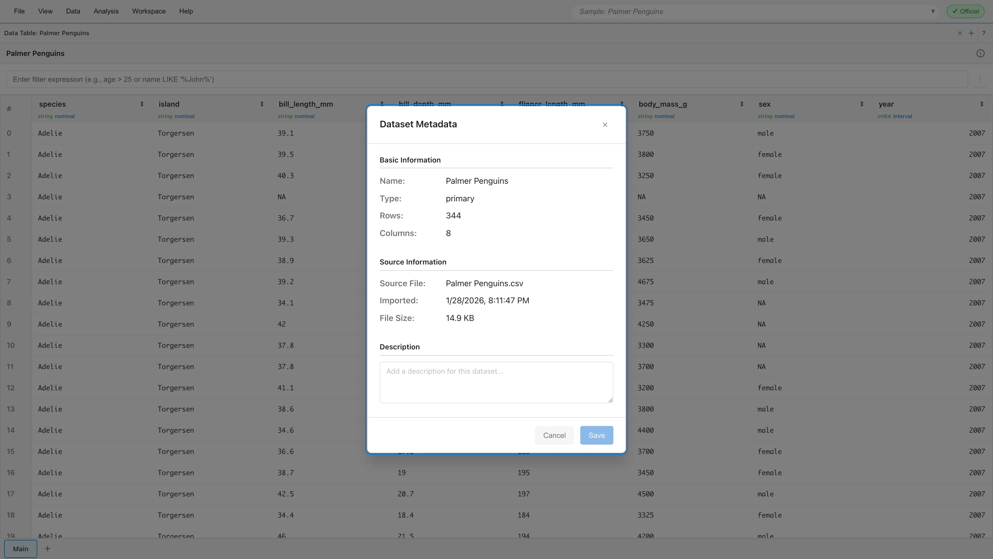Sort by island column icon
The width and height of the screenshot is (993, 559).
click(262, 104)
